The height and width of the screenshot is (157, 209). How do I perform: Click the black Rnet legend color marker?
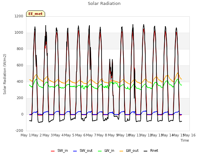(146, 151)
